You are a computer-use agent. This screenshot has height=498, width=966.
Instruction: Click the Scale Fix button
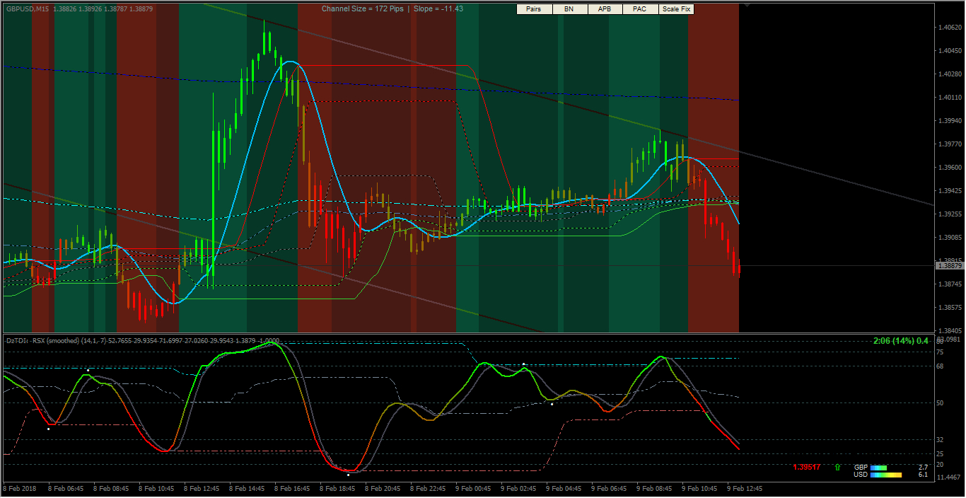coord(676,9)
